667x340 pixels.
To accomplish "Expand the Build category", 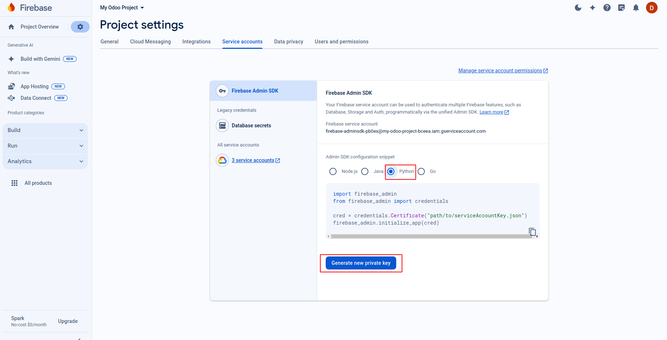I will [45, 130].
